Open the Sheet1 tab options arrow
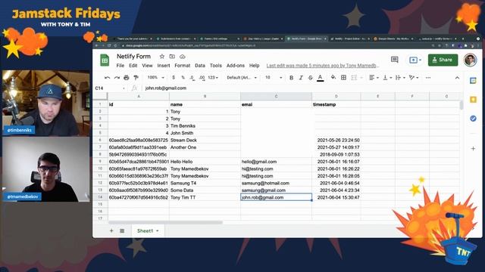485x272 pixels. pos(158,231)
